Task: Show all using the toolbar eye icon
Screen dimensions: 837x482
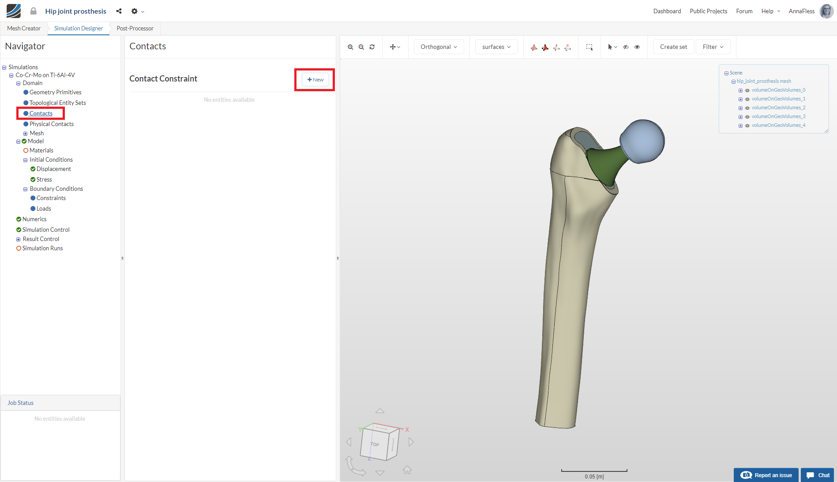Action: 637,47
